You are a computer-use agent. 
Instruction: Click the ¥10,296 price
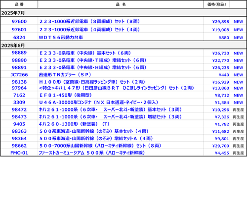pyautogui.click(x=221, y=110)
